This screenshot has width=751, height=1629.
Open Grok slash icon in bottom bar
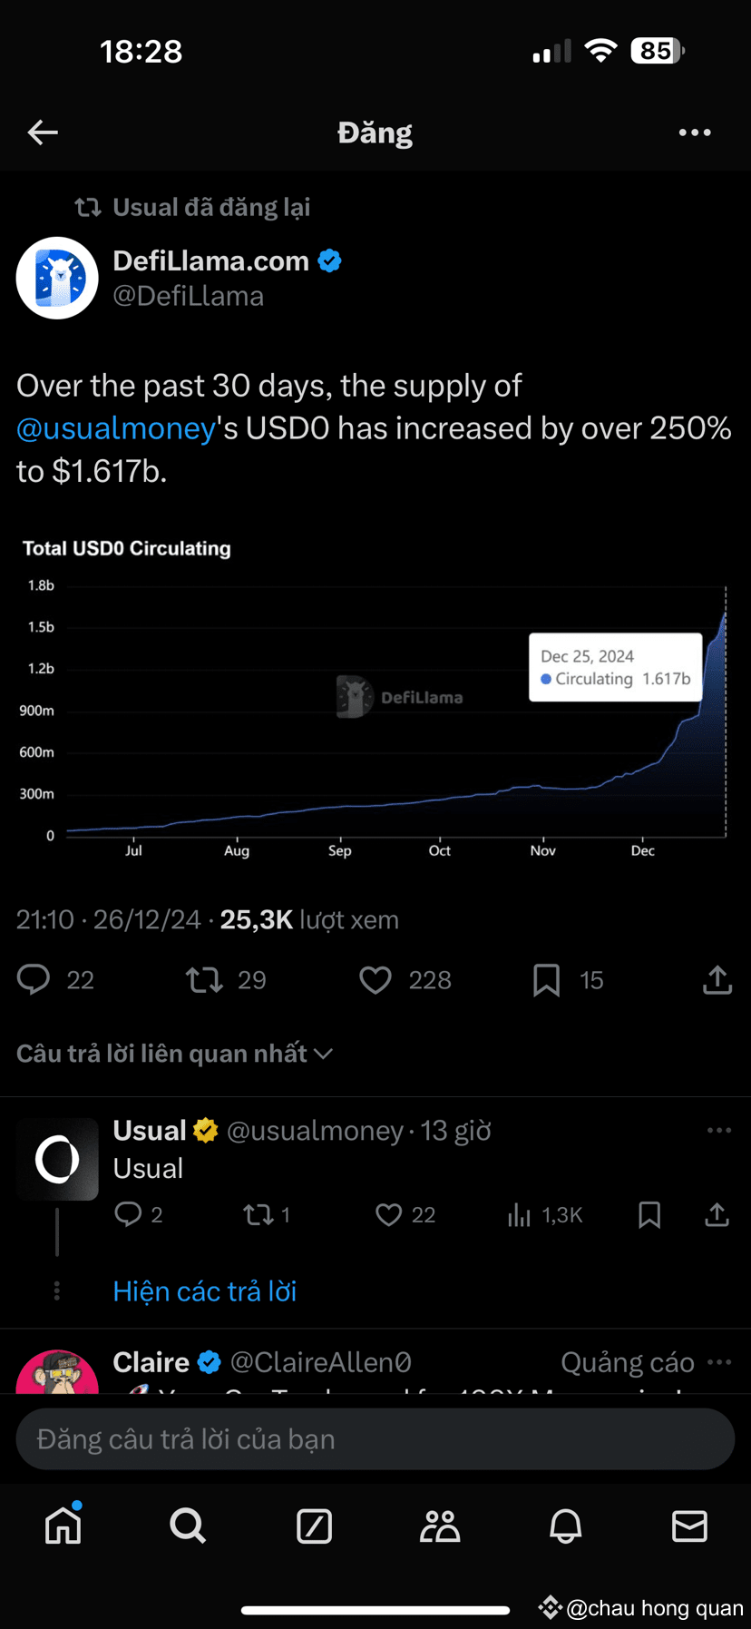pyautogui.click(x=314, y=1526)
